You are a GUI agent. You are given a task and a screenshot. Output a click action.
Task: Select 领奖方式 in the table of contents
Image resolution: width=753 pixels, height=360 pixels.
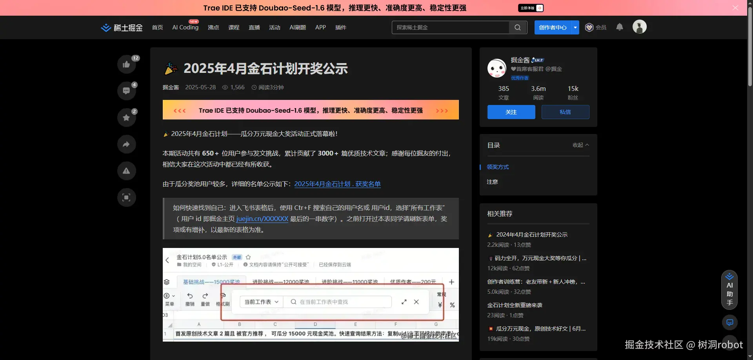[497, 166]
